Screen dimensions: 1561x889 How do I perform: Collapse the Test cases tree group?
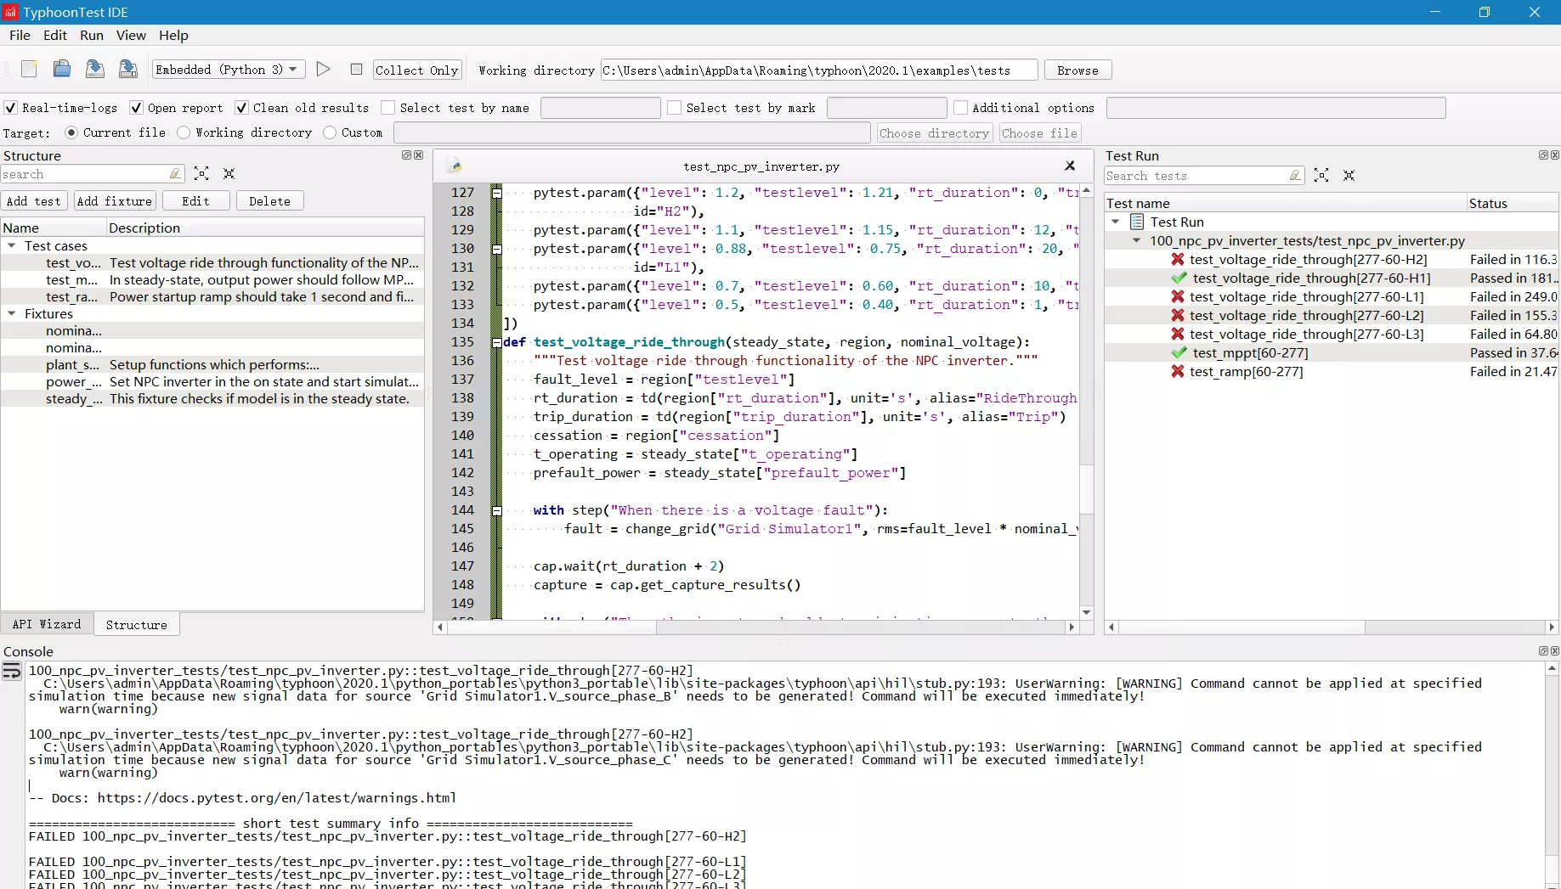(12, 245)
